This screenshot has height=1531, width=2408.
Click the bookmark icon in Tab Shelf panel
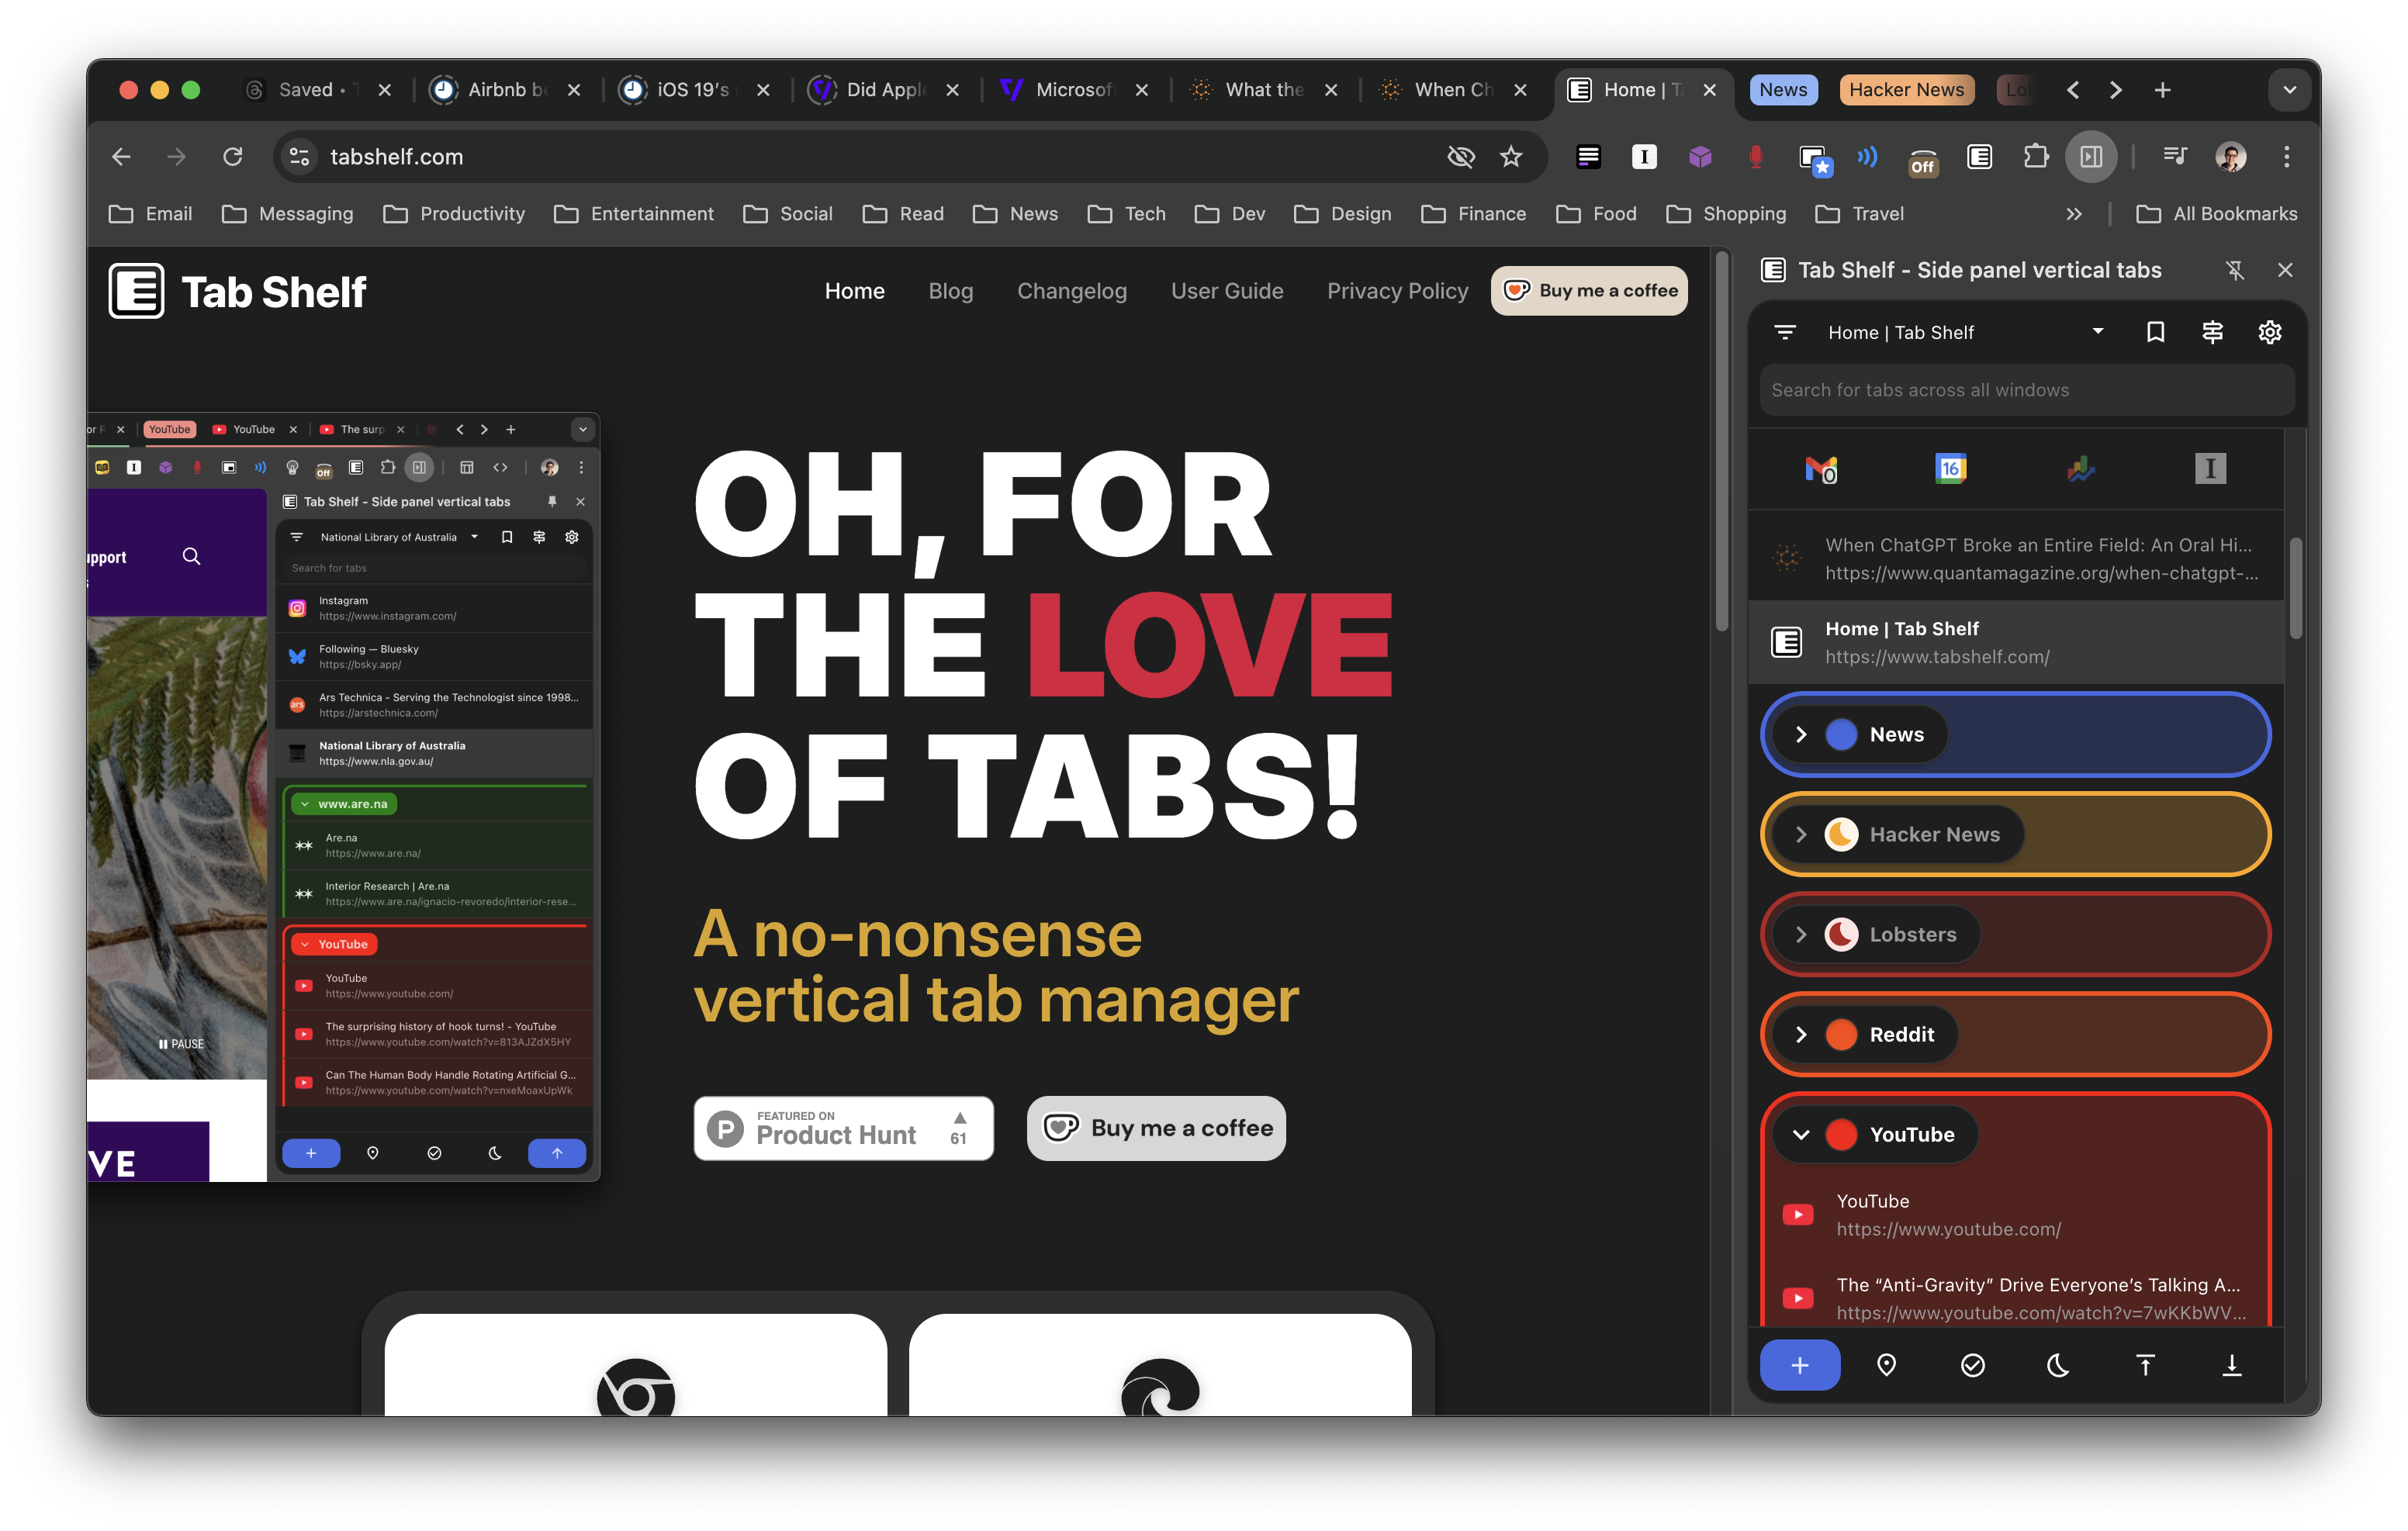coord(2155,332)
